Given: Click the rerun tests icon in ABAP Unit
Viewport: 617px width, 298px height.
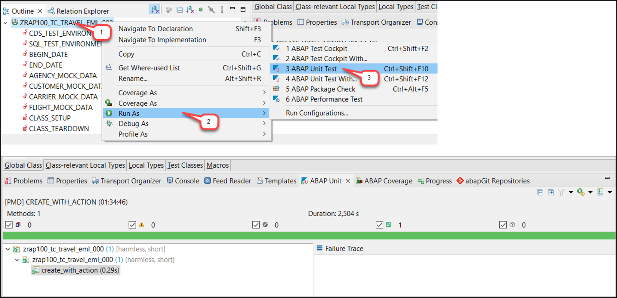Looking at the screenshot, I should point(581,192).
